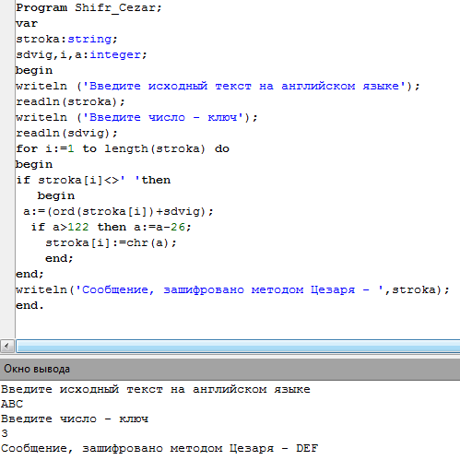The height and width of the screenshot is (460, 460).
Task: Click the key value '3' in output
Action: click(5, 433)
